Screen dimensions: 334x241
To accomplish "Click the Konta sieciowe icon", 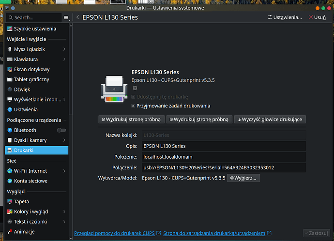I will [10, 181].
